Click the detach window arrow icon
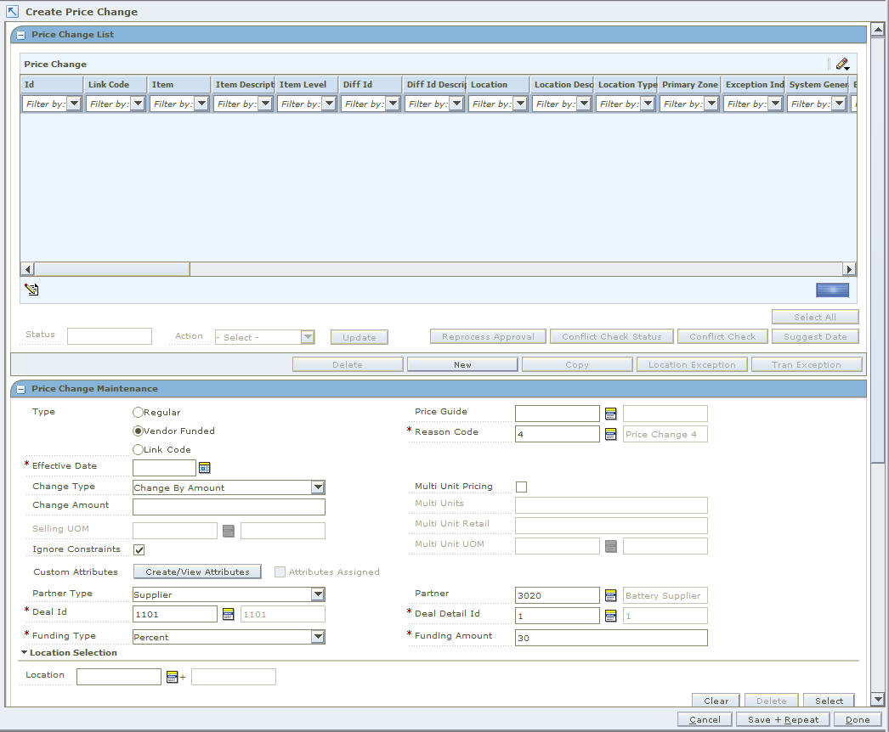The height and width of the screenshot is (732, 889). pyautogui.click(x=12, y=11)
